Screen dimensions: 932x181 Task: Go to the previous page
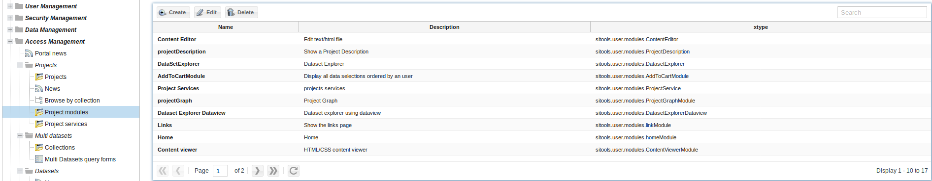coord(178,171)
